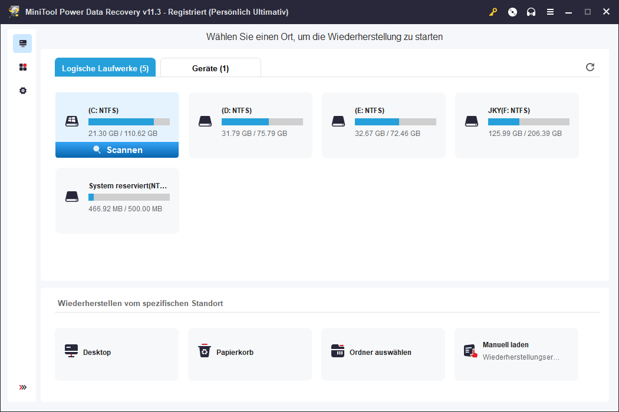Click the headphones support icon
The height and width of the screenshot is (412, 619).
[531, 12]
